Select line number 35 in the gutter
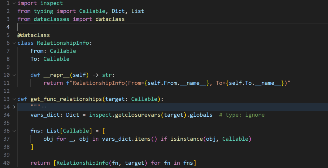 pyautogui.click(x=6, y=123)
